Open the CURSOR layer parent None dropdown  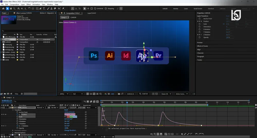coord(91,107)
